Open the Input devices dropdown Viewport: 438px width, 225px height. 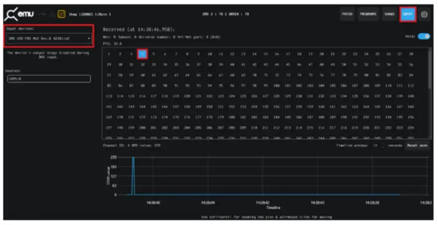49,39
